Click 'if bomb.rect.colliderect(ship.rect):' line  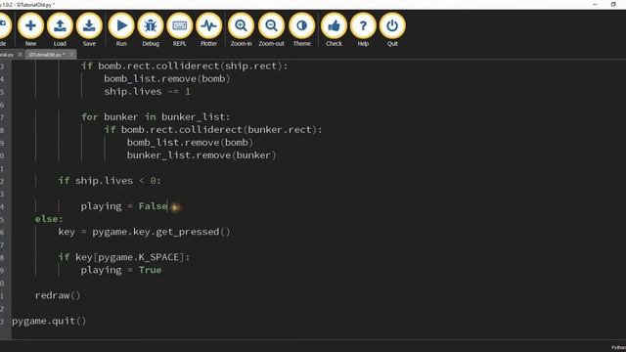coord(185,66)
